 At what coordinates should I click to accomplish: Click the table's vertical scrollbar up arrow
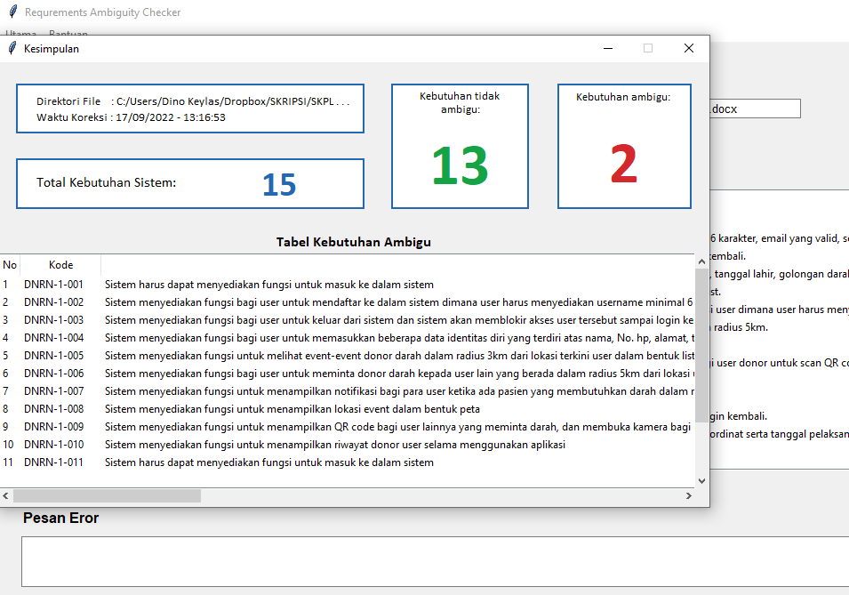(x=701, y=263)
